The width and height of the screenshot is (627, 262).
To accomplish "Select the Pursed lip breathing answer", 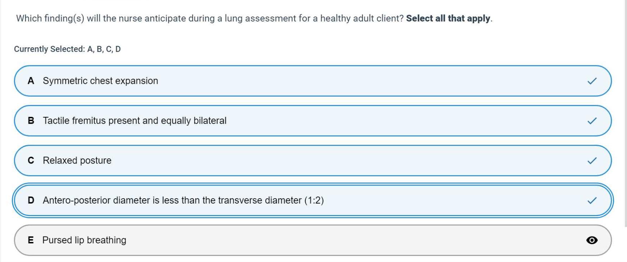I will 84,240.
